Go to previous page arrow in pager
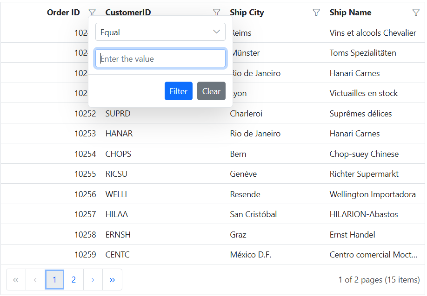The width and height of the screenshot is (427, 296). [x=35, y=280]
